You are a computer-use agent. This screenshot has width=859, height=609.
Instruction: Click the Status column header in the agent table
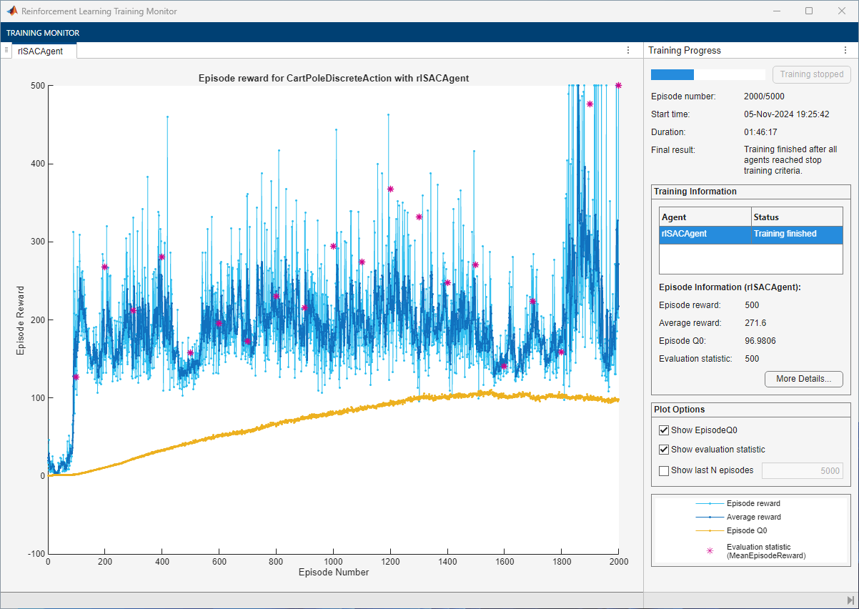point(797,217)
